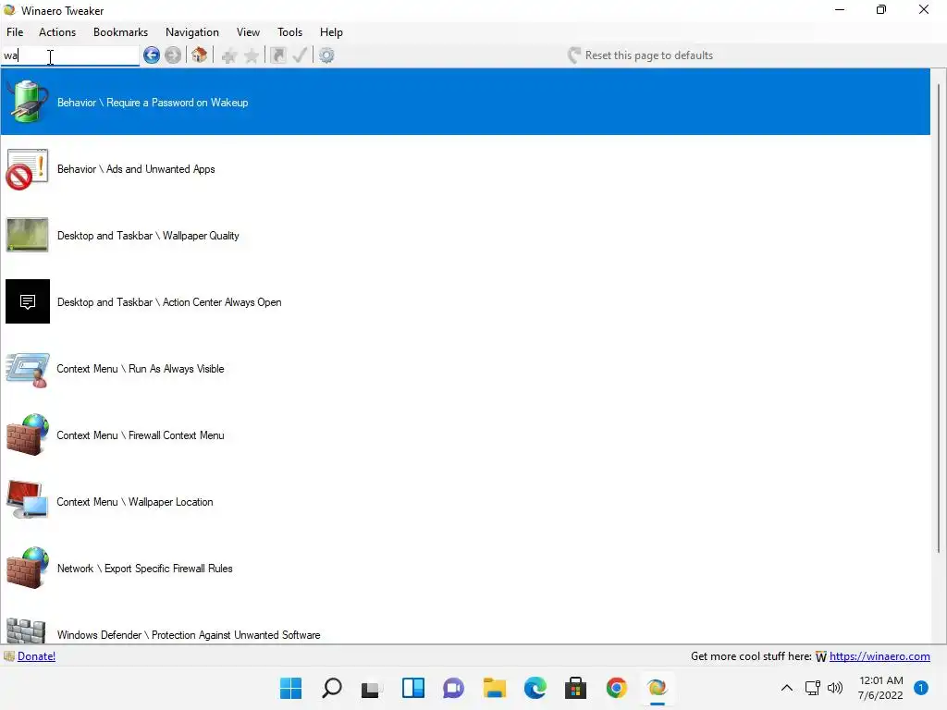Select Desktop and Taskbar \ Action Center Always Open
Viewport: 947px width, 710px height.
click(x=465, y=302)
